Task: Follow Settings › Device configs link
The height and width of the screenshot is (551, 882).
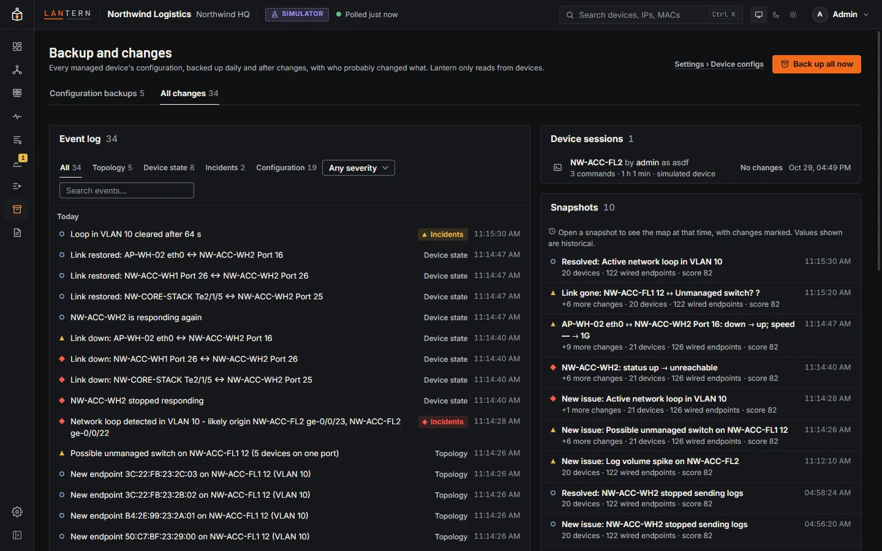Action: 719,64
